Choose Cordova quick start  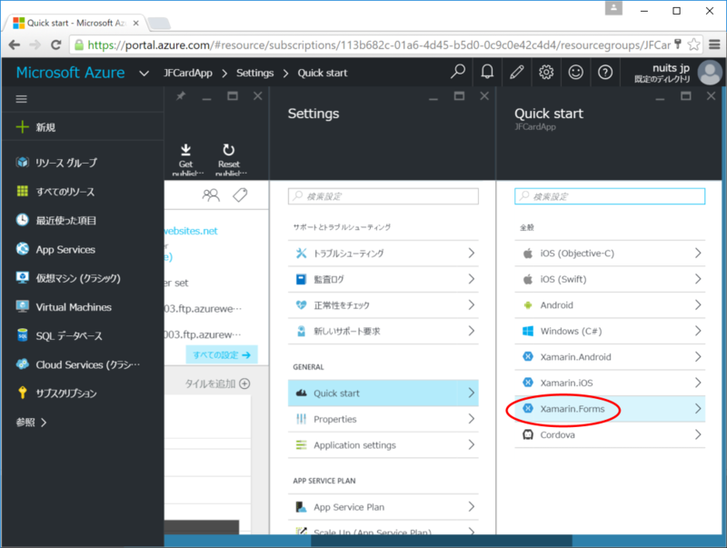coord(610,435)
